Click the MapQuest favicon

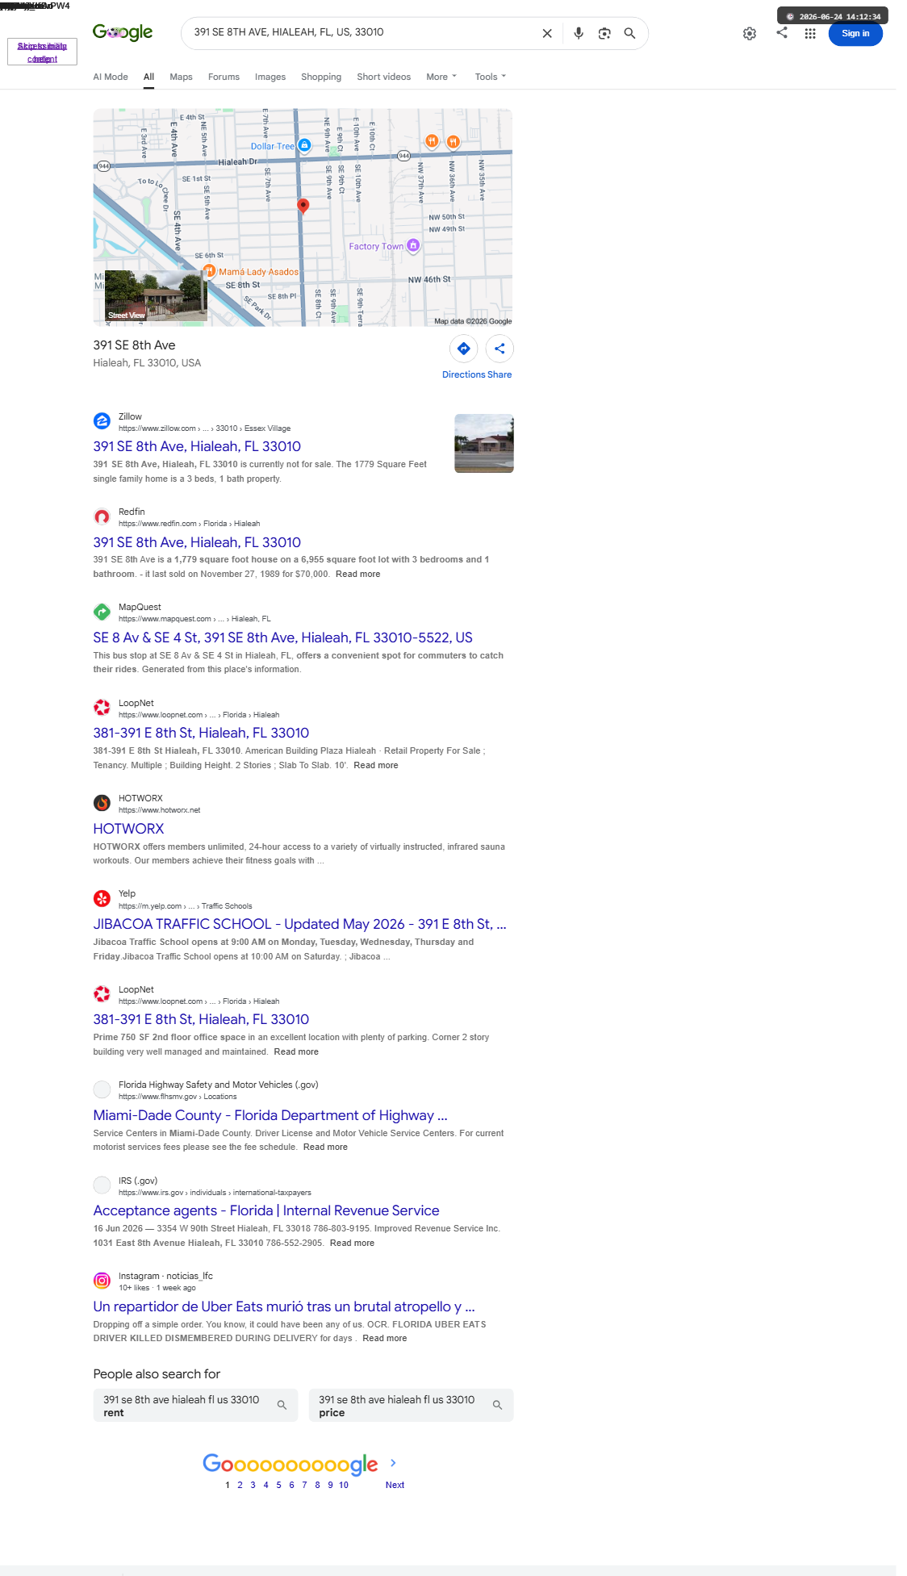pos(102,612)
